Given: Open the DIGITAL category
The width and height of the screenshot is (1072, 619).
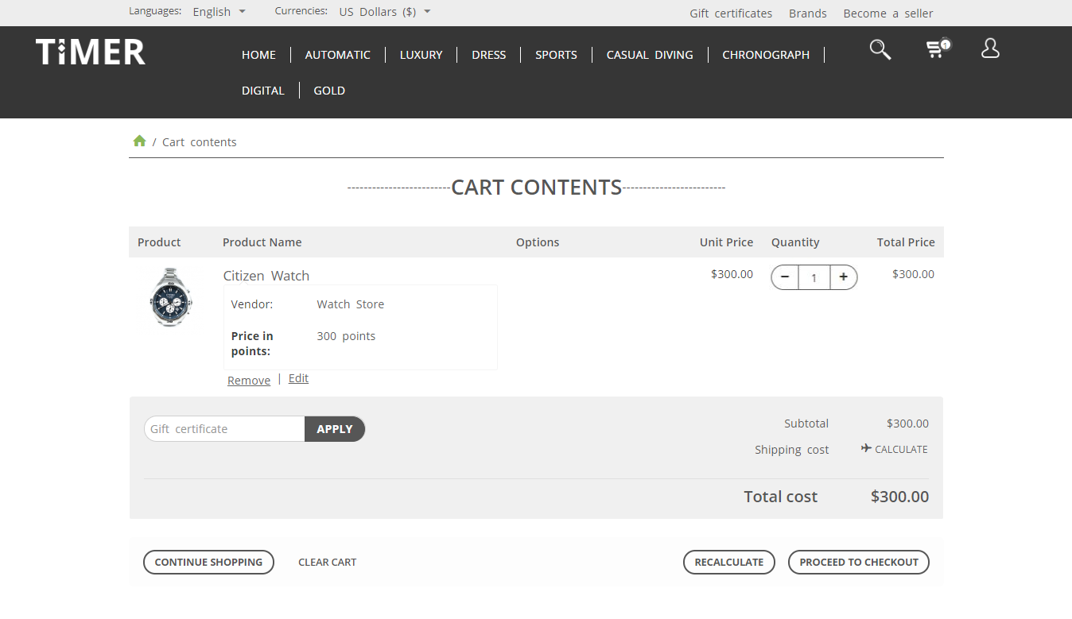Looking at the screenshot, I should [263, 91].
